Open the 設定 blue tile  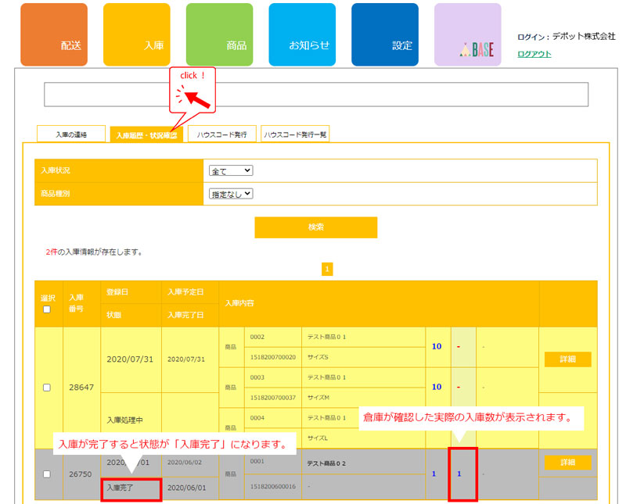point(385,34)
